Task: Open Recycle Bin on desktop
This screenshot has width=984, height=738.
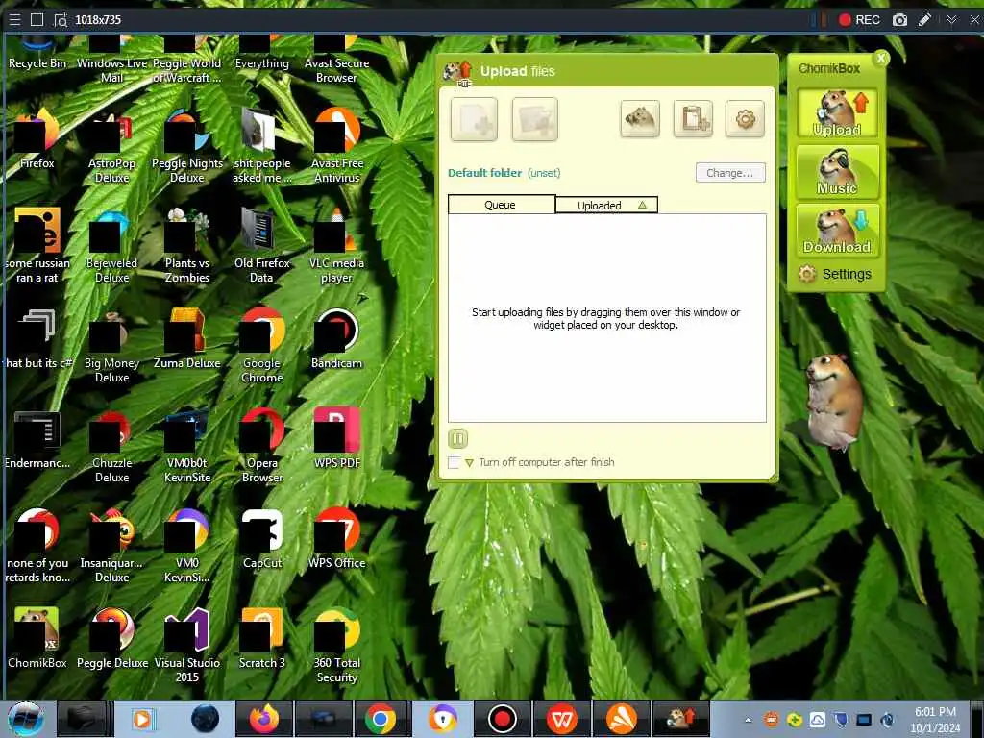Action: 37,53
